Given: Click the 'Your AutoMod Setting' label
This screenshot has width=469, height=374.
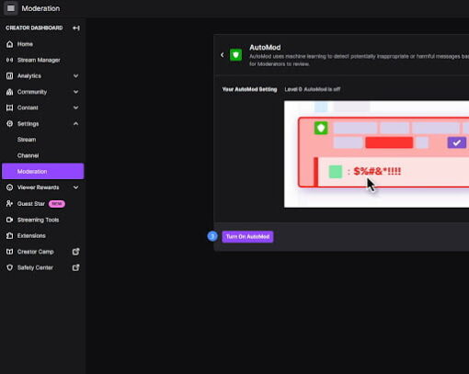Looking at the screenshot, I should [x=249, y=89].
